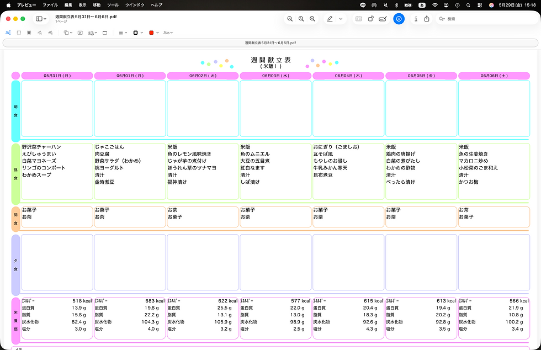Image resolution: width=541 pixels, height=350 pixels.
Task: Open the ウインドウ menu
Action: click(x=135, y=5)
